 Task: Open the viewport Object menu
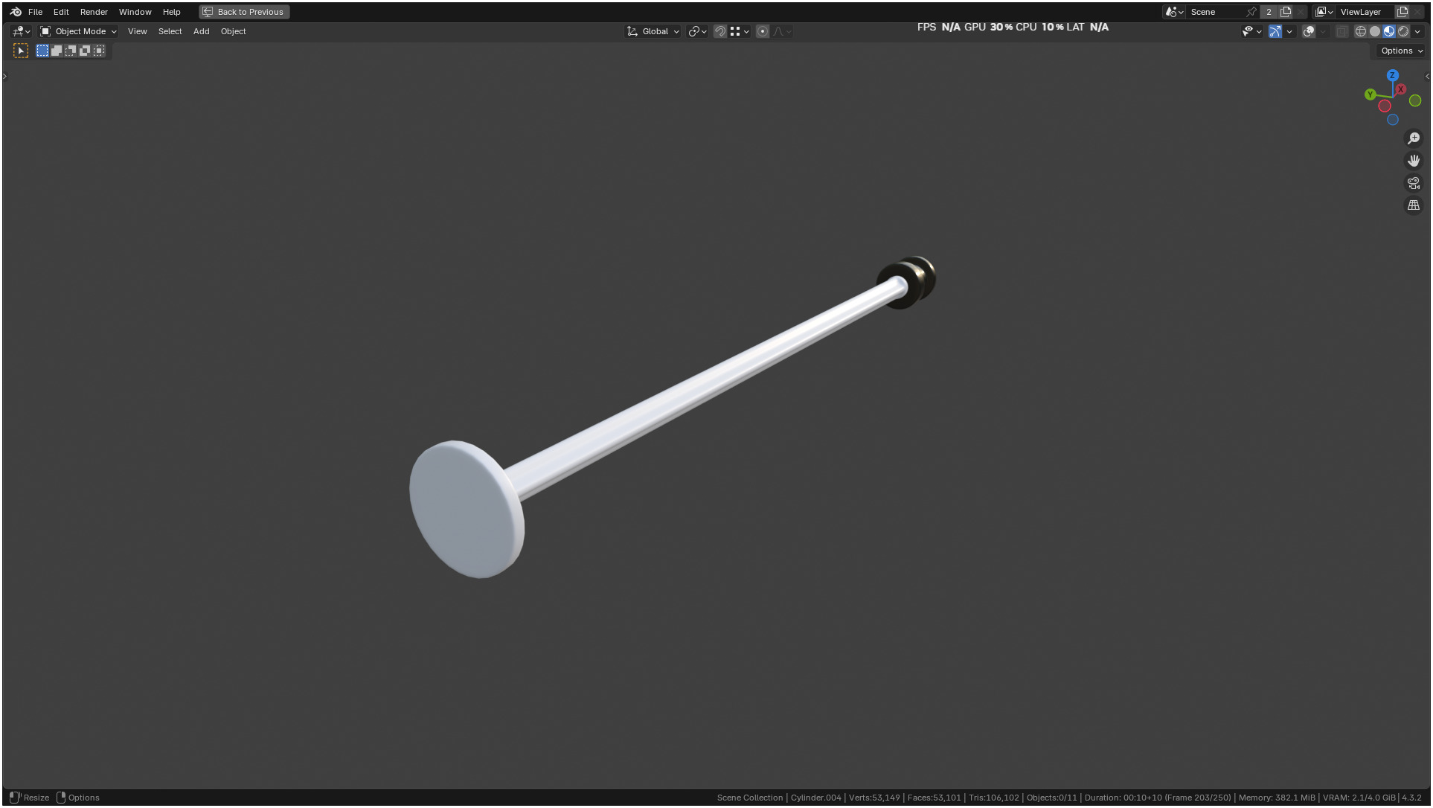pos(233,31)
